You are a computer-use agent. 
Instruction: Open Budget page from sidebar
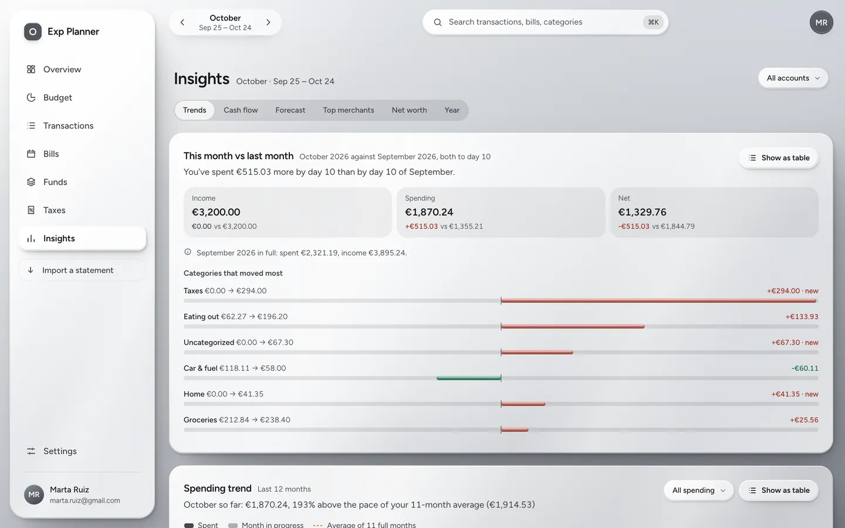click(x=82, y=97)
